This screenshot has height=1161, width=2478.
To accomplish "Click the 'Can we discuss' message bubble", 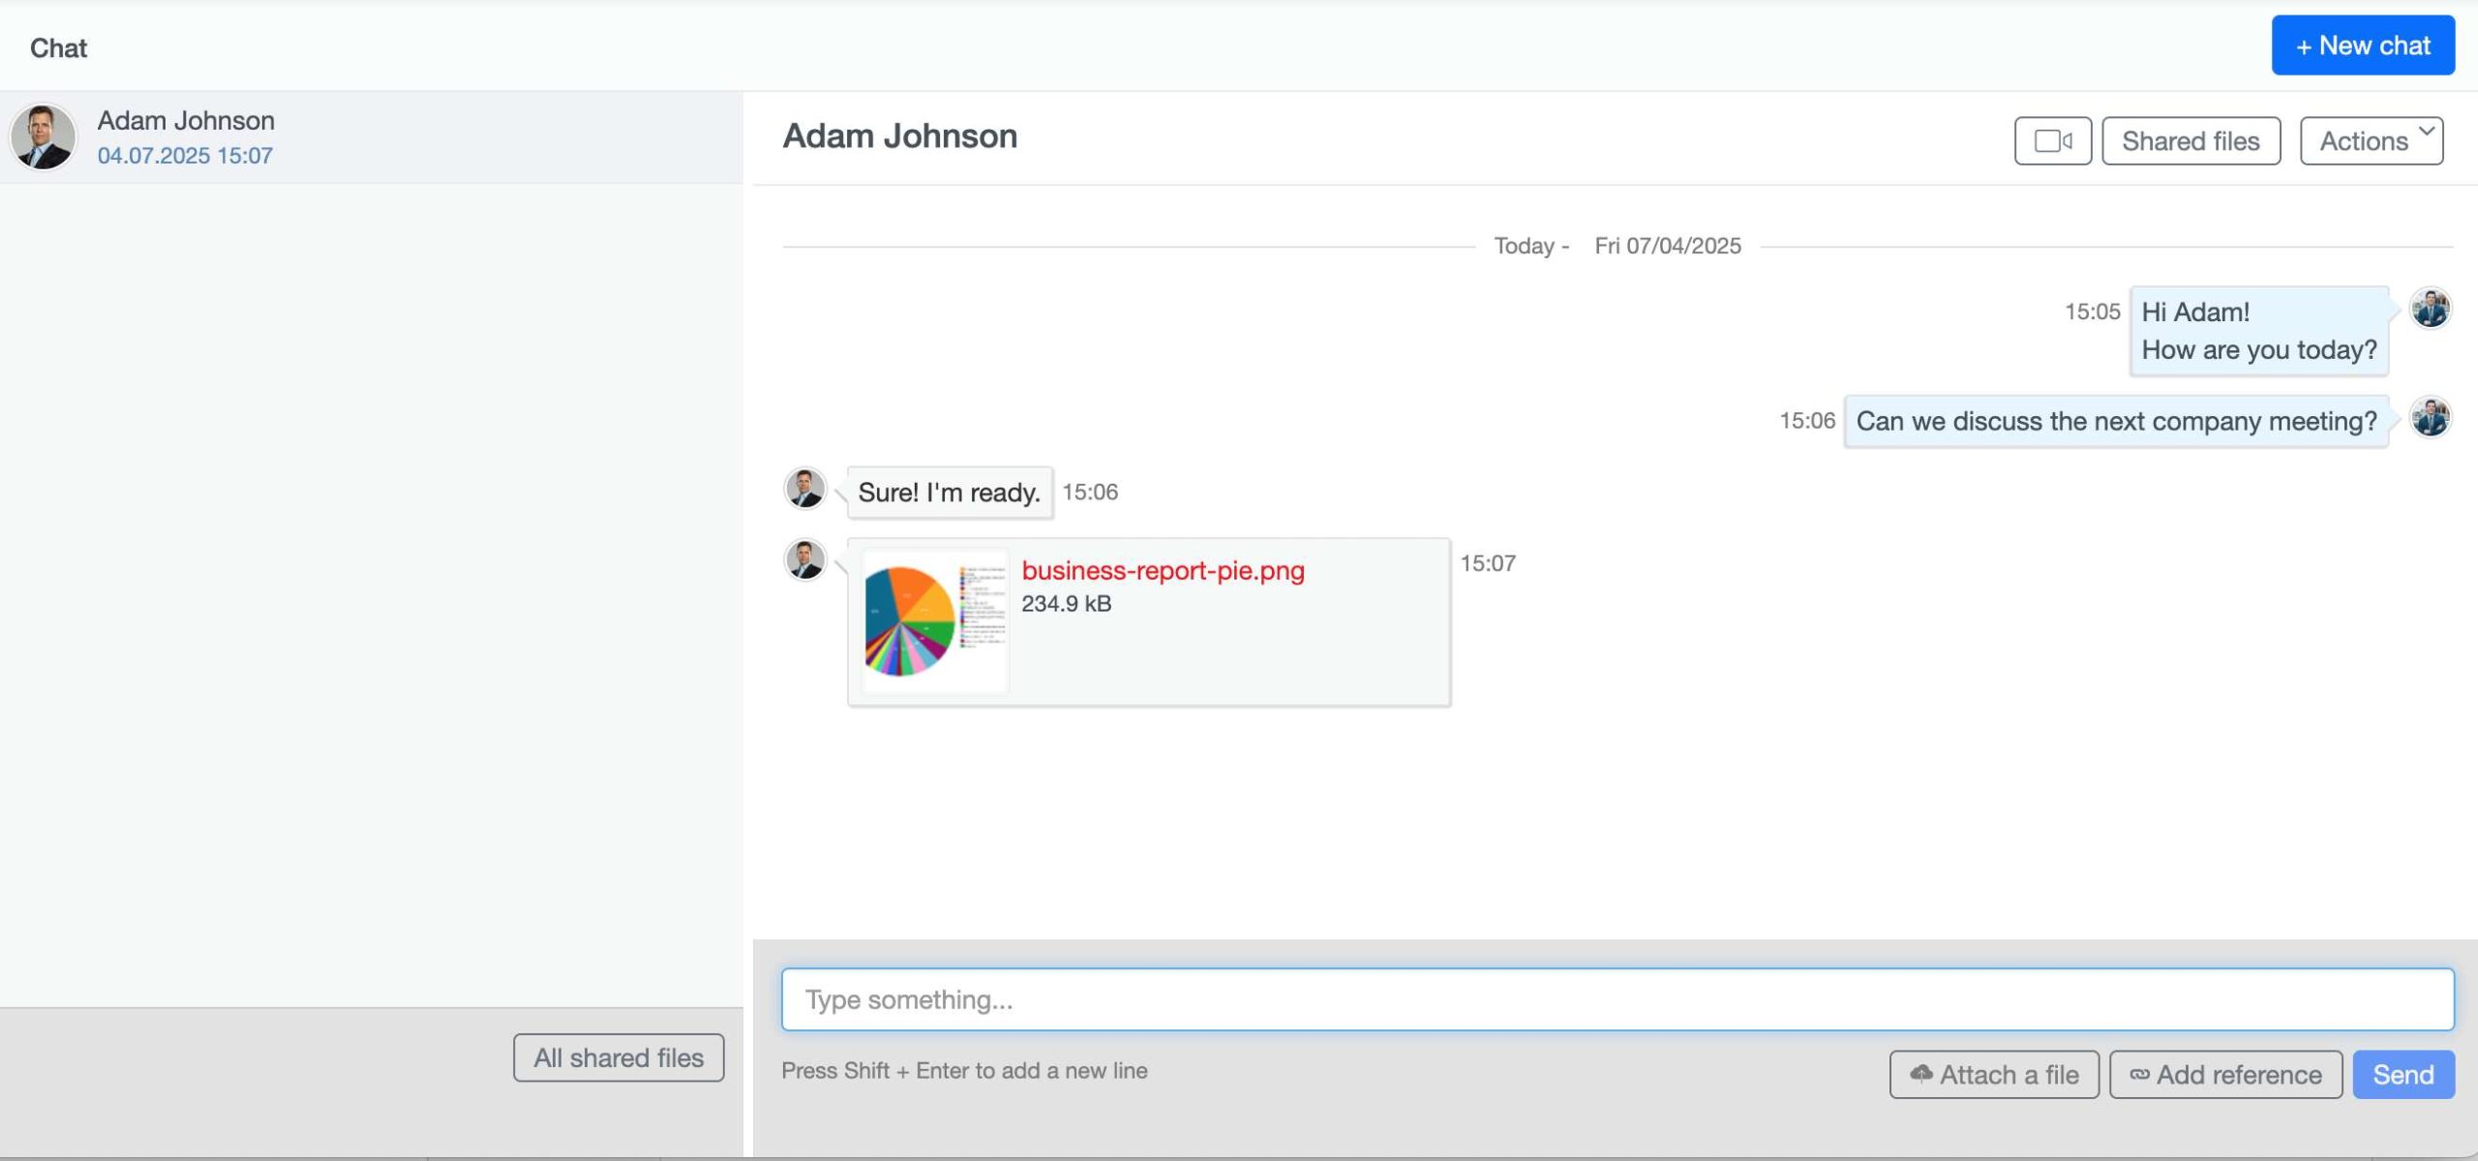I will point(2116,422).
